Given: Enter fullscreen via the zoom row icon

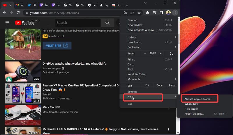Looking at the screenshot, I should [172, 53].
